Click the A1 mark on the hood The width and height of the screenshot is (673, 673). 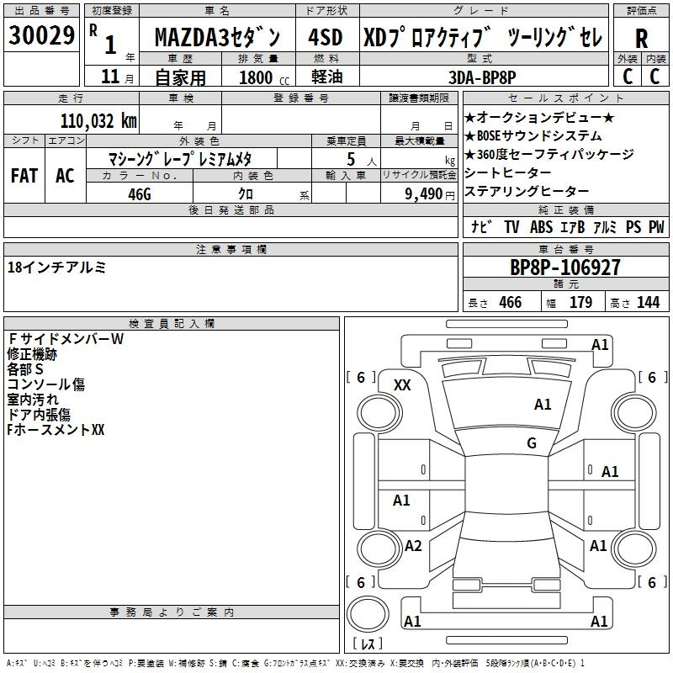(x=543, y=405)
